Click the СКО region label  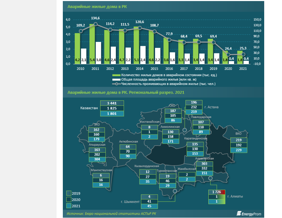(x=172, y=106)
